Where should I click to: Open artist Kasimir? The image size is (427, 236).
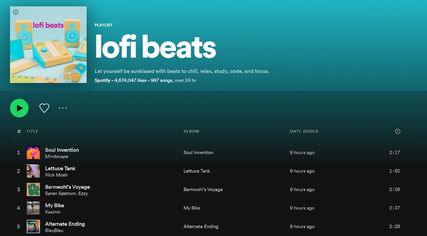53,212
